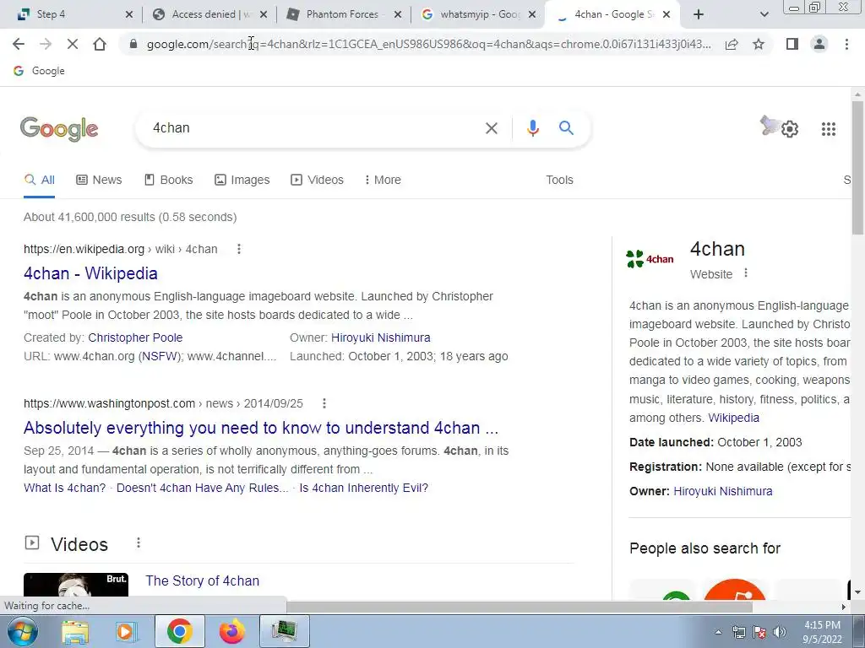Share this page from the address bar
Image resolution: width=865 pixels, height=648 pixels.
tap(732, 44)
